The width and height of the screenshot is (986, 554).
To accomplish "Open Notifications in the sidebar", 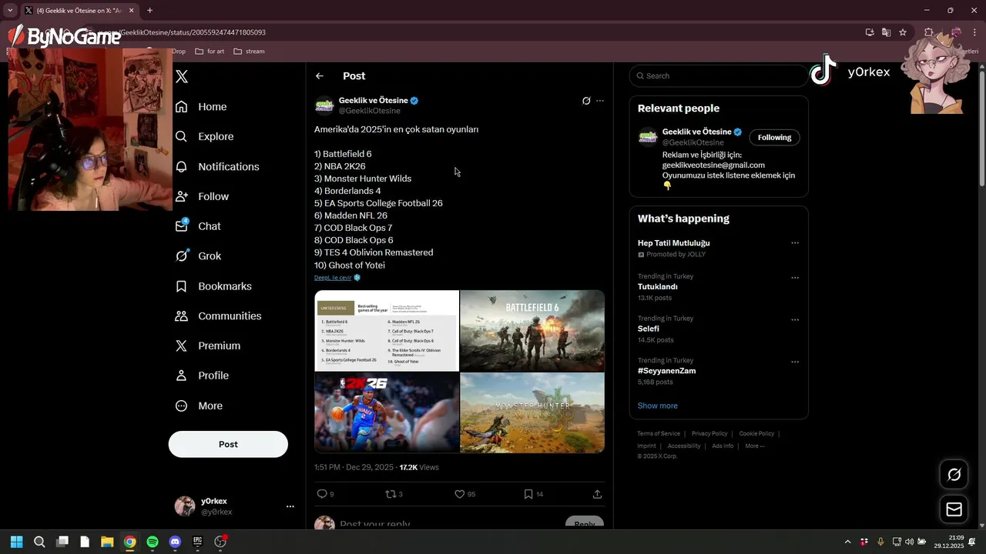I will coord(218,166).
